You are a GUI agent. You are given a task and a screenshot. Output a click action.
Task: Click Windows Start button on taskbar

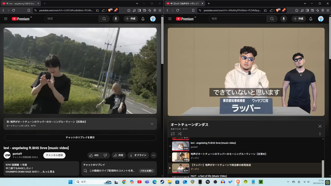point(70,182)
